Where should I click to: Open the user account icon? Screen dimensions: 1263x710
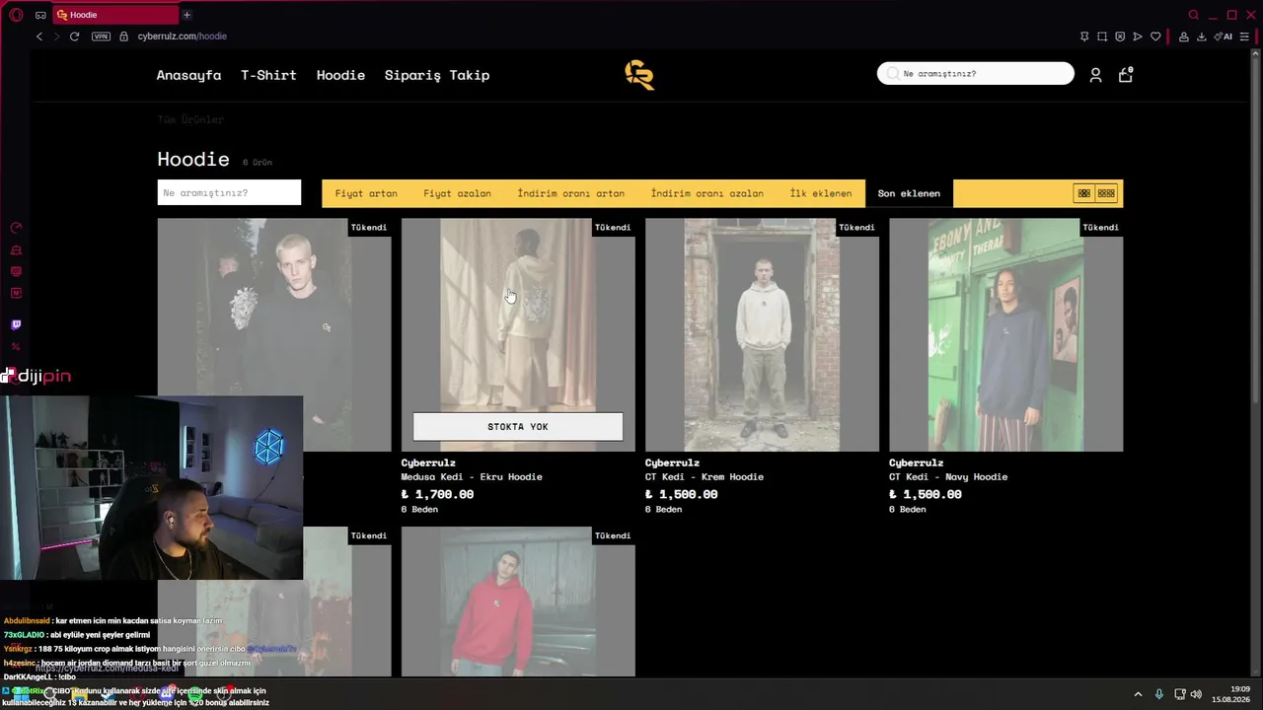[x=1095, y=75]
